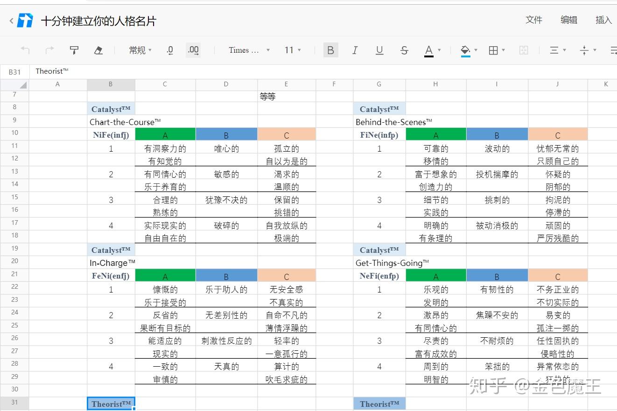Increase decimal places with the .00 icon
This screenshot has height=411, width=617.
coord(193,50)
